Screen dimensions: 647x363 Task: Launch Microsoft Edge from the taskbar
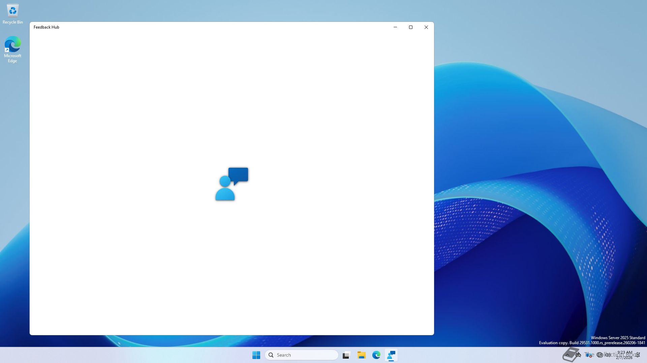[376, 355]
